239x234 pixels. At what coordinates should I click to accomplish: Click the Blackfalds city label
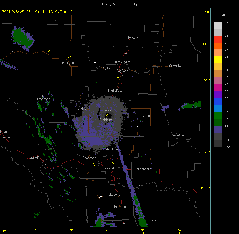point(122,62)
